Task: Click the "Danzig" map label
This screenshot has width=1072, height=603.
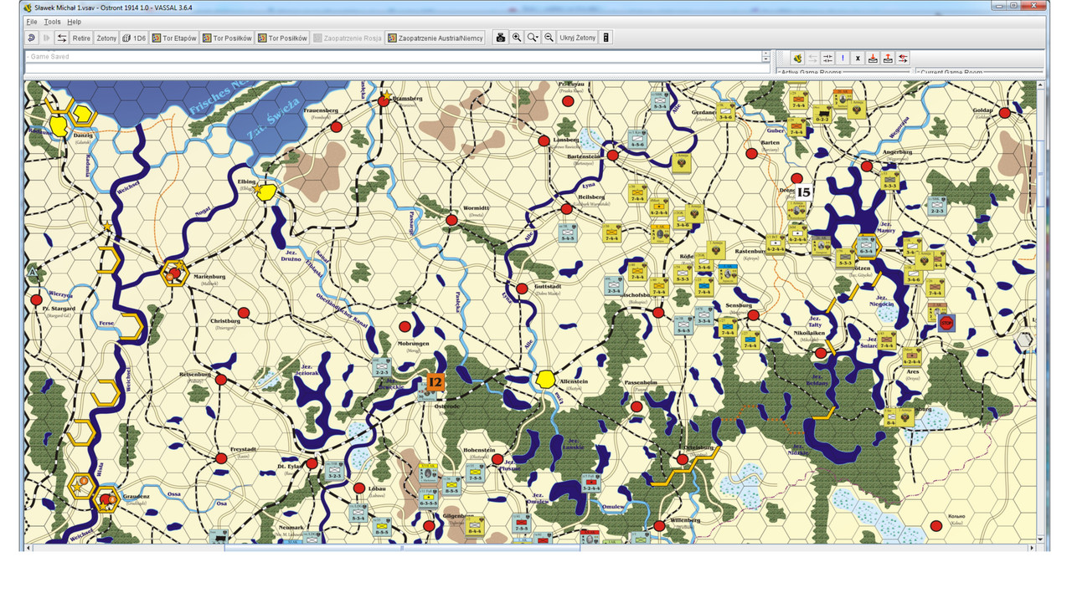Action: coord(84,135)
